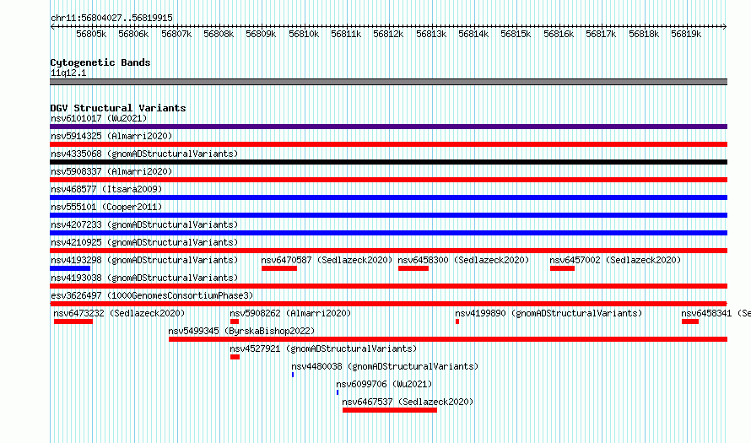Click the nsv4193298 variant label
This screenshot has height=443, width=751.
pos(144,260)
